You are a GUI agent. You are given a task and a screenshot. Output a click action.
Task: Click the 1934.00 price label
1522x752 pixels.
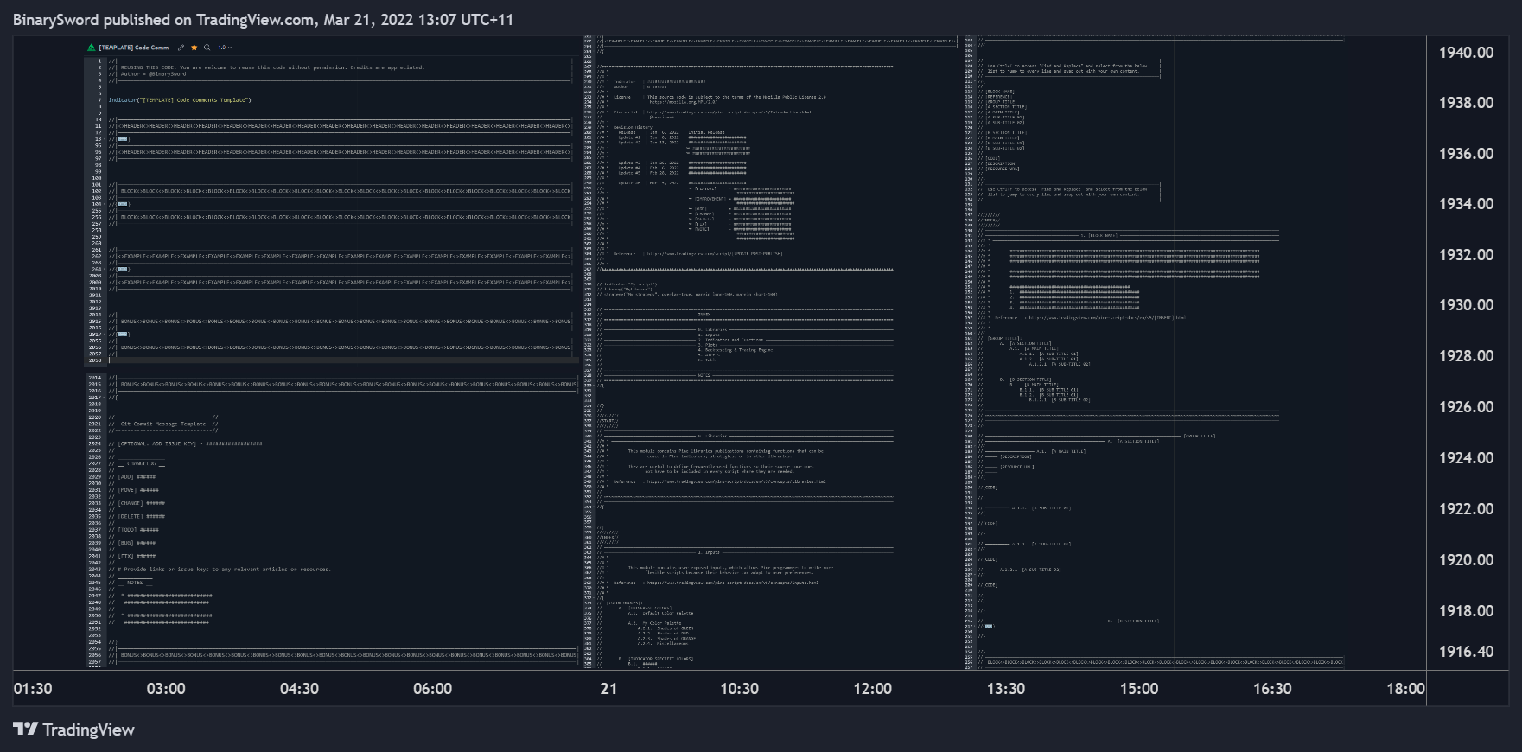coord(1466,204)
